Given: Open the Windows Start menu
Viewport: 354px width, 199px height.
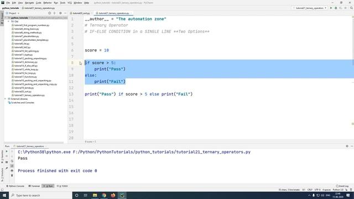Looking at the screenshot, I should tap(4, 195).
